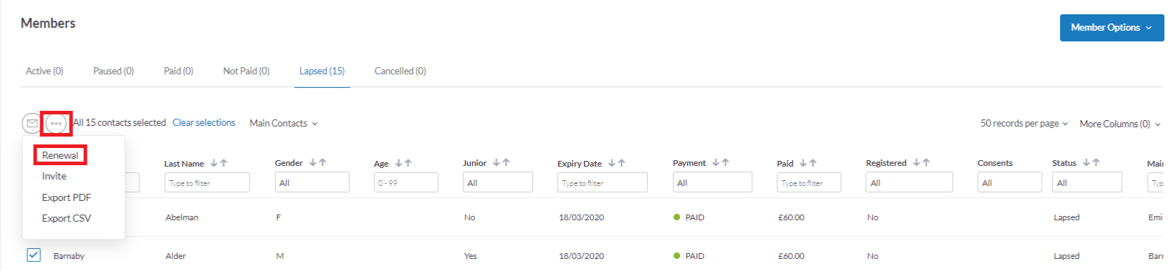Open More Columns (0) dropdown
Screen dimensions: 1168x271
pyautogui.click(x=1120, y=124)
